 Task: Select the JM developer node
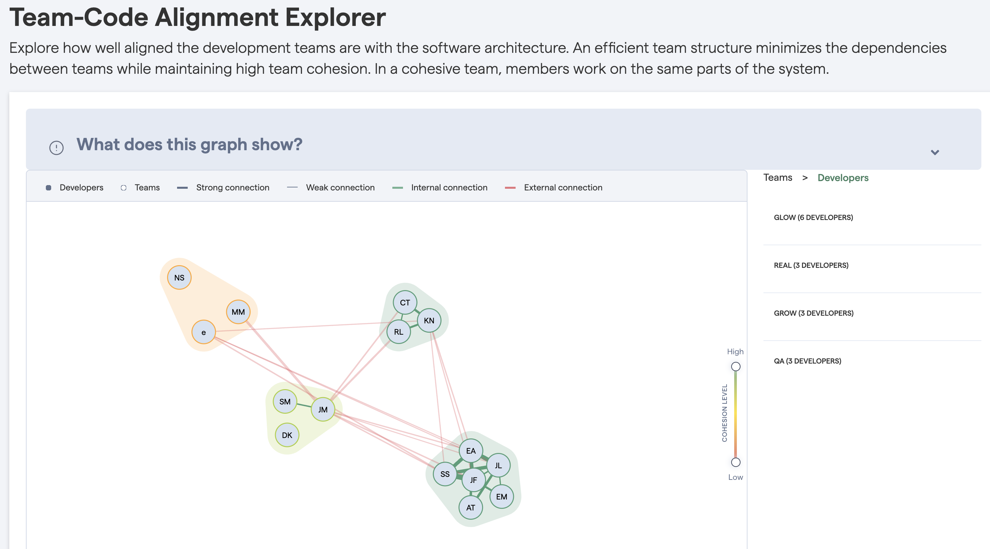pos(323,409)
